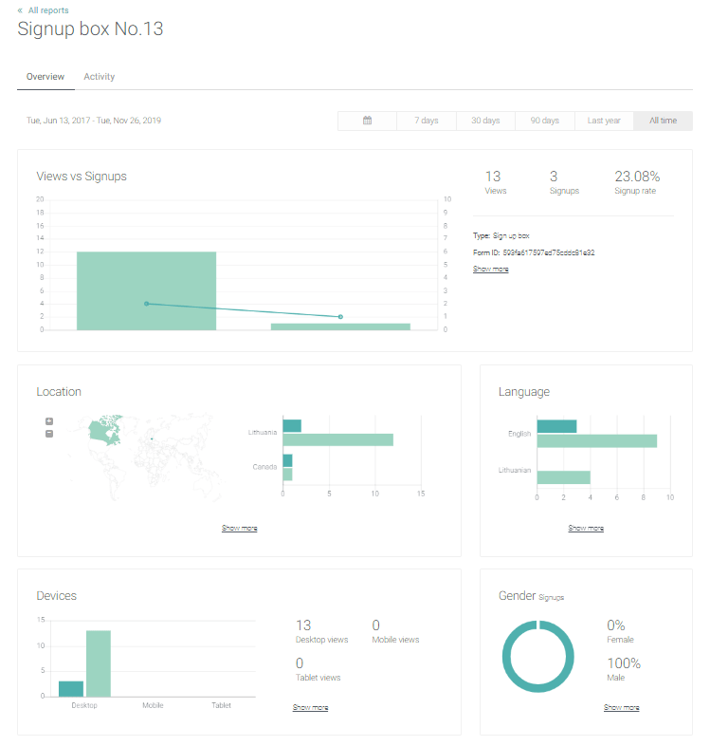Switch to the Activity tab
The height and width of the screenshot is (746, 710).
point(100,77)
